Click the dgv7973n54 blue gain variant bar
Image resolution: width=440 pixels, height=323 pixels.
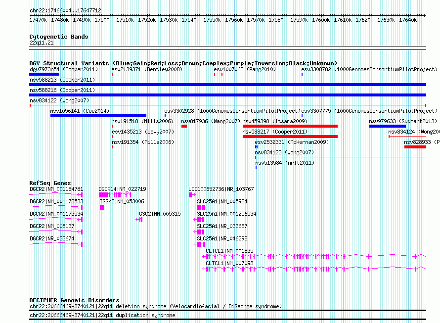pyautogui.click(x=44, y=74)
